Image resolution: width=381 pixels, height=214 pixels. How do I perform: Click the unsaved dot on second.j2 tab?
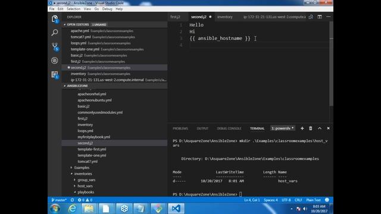point(210,17)
